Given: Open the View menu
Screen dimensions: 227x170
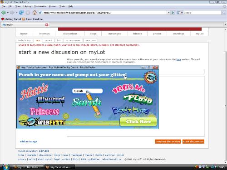Looking at the screenshot, I should [18, 6].
